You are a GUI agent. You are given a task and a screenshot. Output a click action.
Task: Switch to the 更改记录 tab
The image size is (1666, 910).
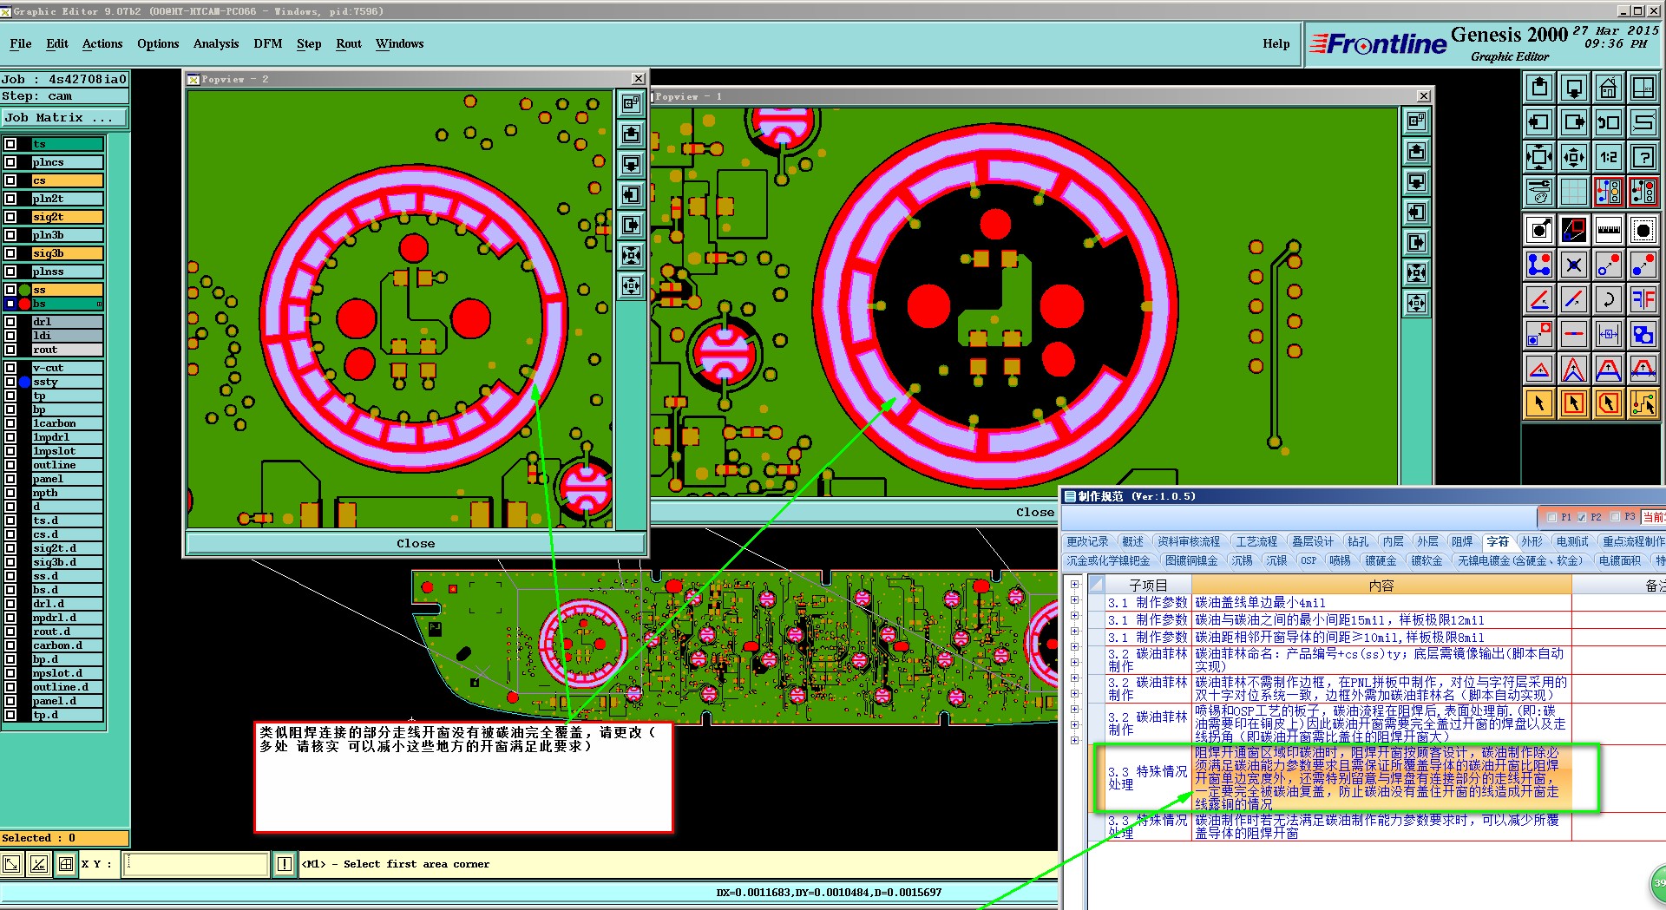pos(1086,541)
